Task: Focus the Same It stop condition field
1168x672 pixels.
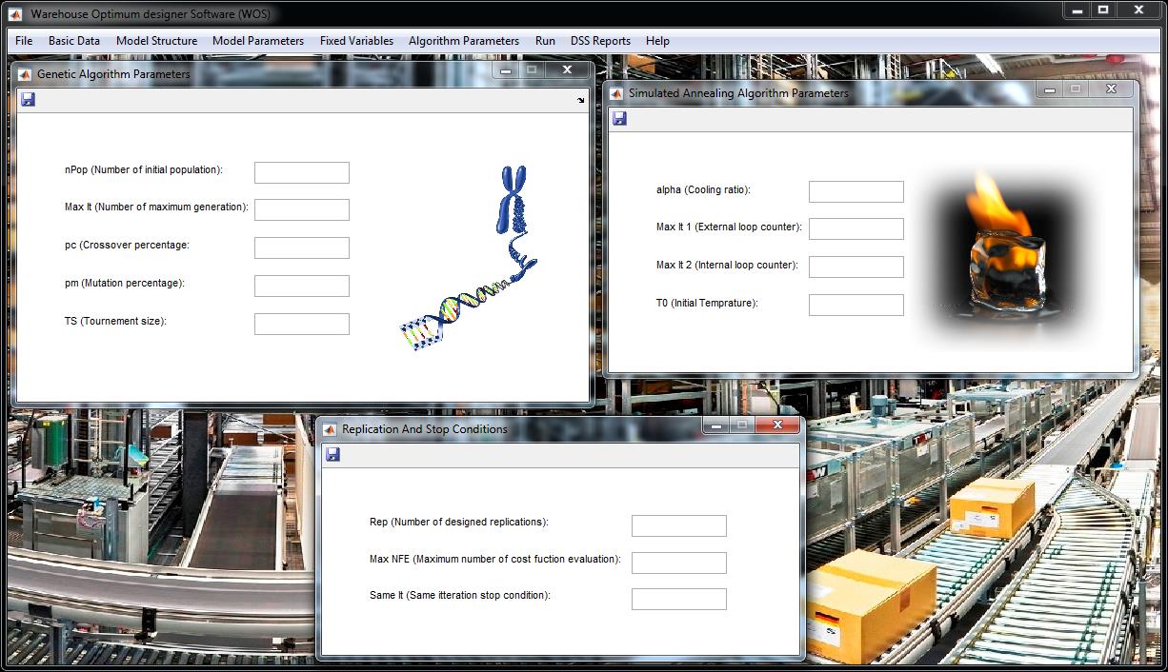Action: click(679, 599)
